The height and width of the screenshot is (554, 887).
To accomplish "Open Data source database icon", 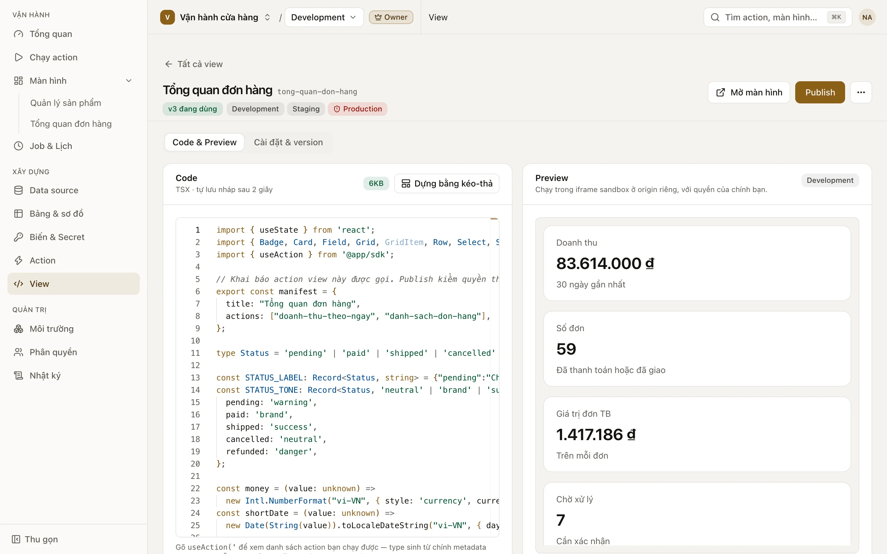I will point(18,191).
